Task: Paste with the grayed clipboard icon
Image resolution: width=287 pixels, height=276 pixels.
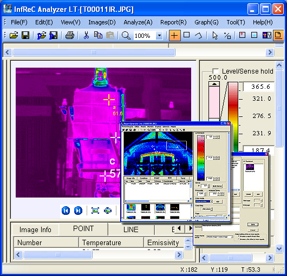Action: click(110, 35)
